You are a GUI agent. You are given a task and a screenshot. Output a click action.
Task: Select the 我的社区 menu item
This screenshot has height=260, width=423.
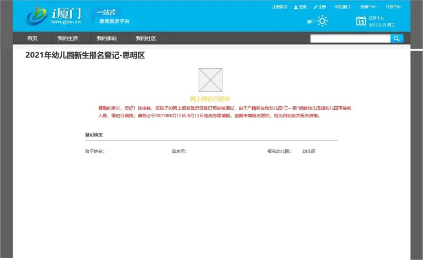pos(146,38)
